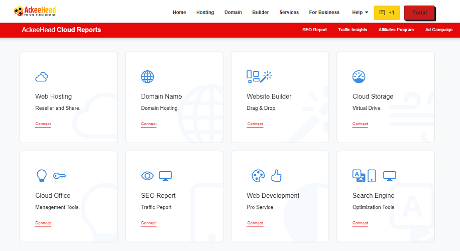Open Ad Campaign in red bar

[439, 30]
